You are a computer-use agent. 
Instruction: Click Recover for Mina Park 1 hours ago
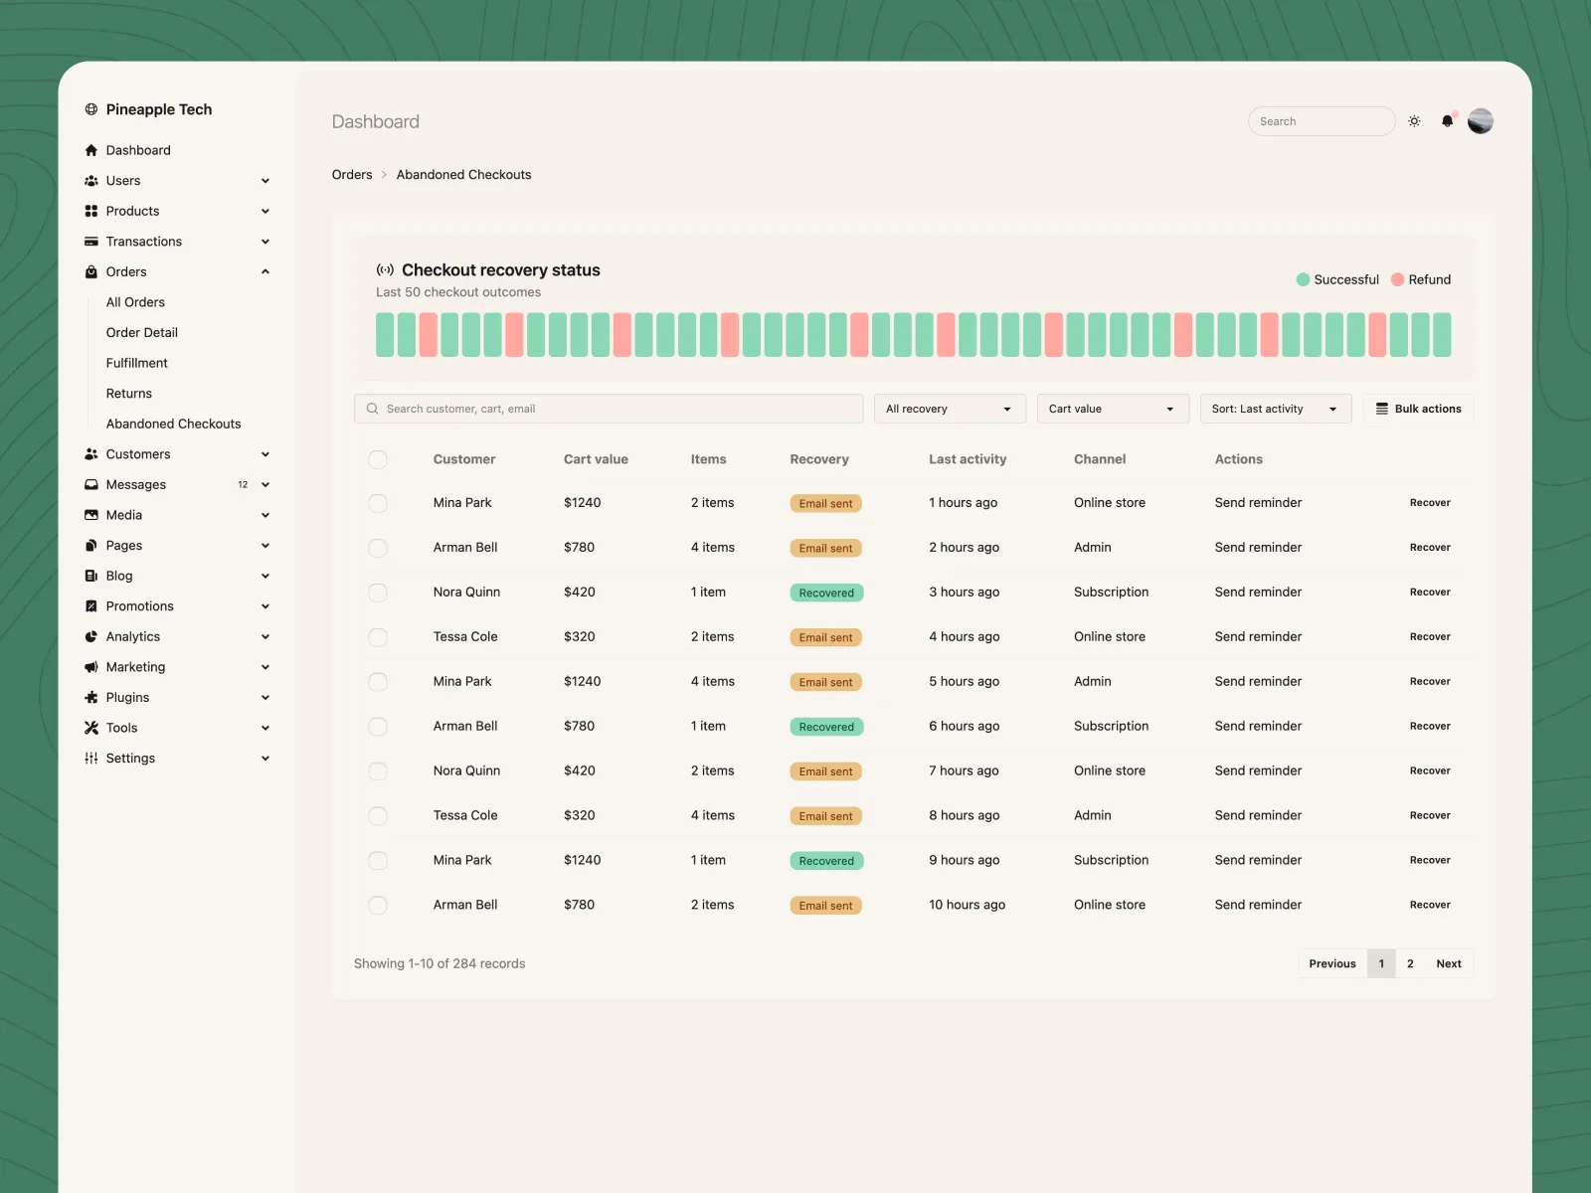[x=1430, y=503]
